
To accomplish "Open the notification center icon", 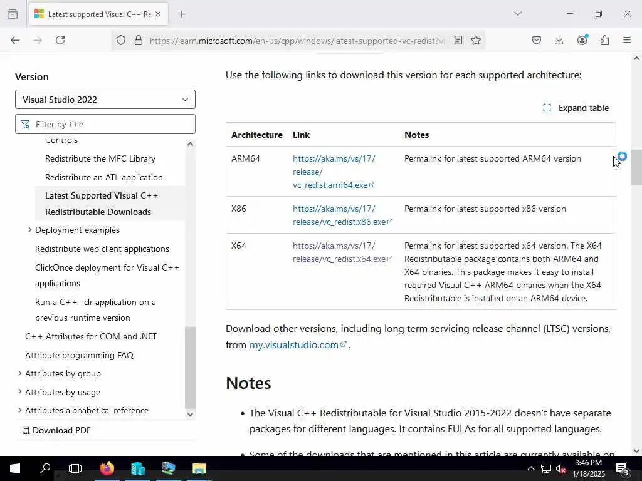I will click(x=623, y=468).
